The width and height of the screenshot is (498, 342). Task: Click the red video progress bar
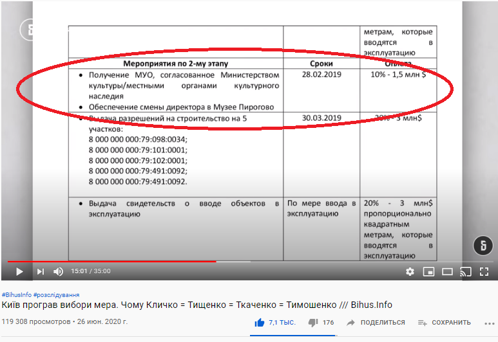[x=112, y=262]
